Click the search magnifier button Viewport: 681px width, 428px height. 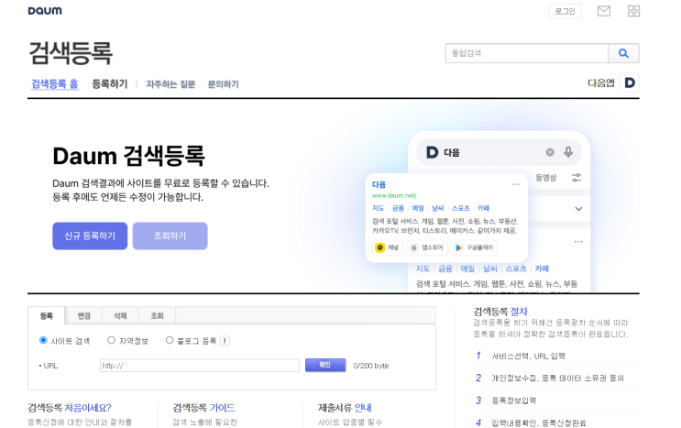coord(623,53)
